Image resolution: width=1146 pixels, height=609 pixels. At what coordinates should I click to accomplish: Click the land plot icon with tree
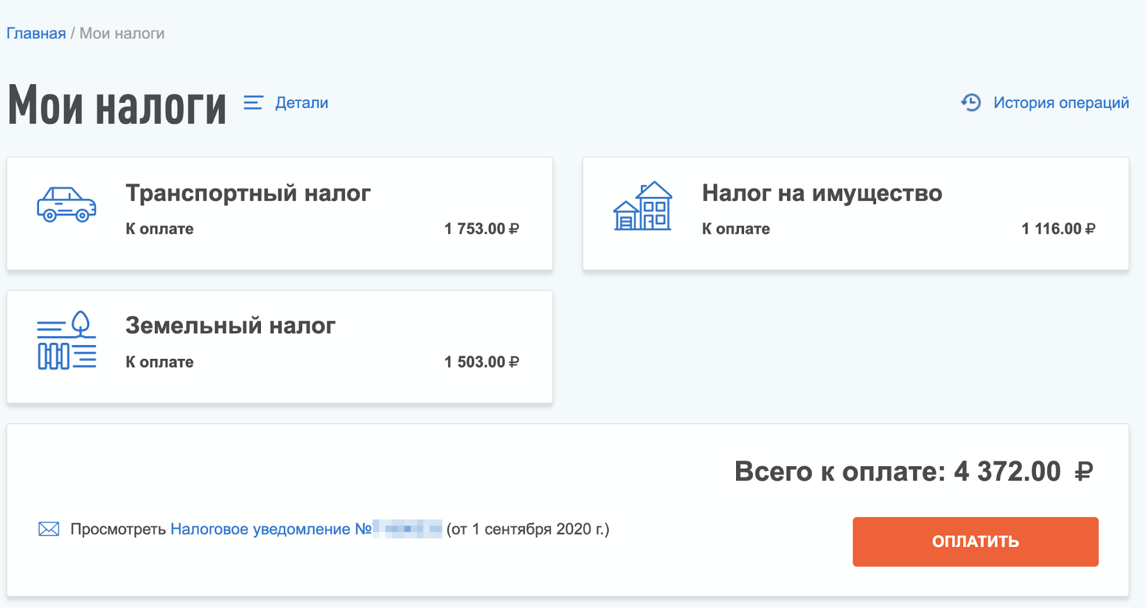click(x=67, y=340)
